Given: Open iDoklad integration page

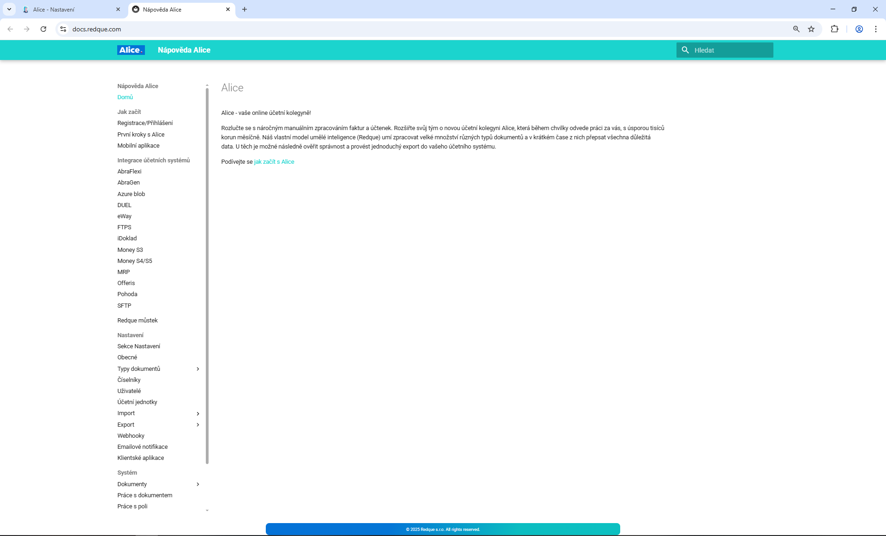Looking at the screenshot, I should pyautogui.click(x=127, y=238).
